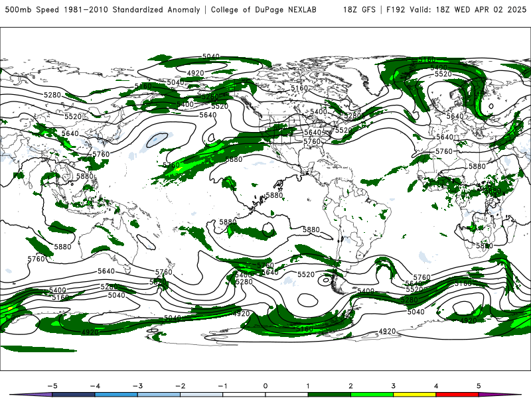Click the purple arrow tip beyond 5 on colorbar

500,395
